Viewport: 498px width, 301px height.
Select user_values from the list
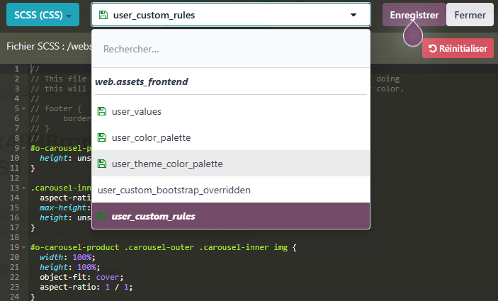click(x=230, y=111)
